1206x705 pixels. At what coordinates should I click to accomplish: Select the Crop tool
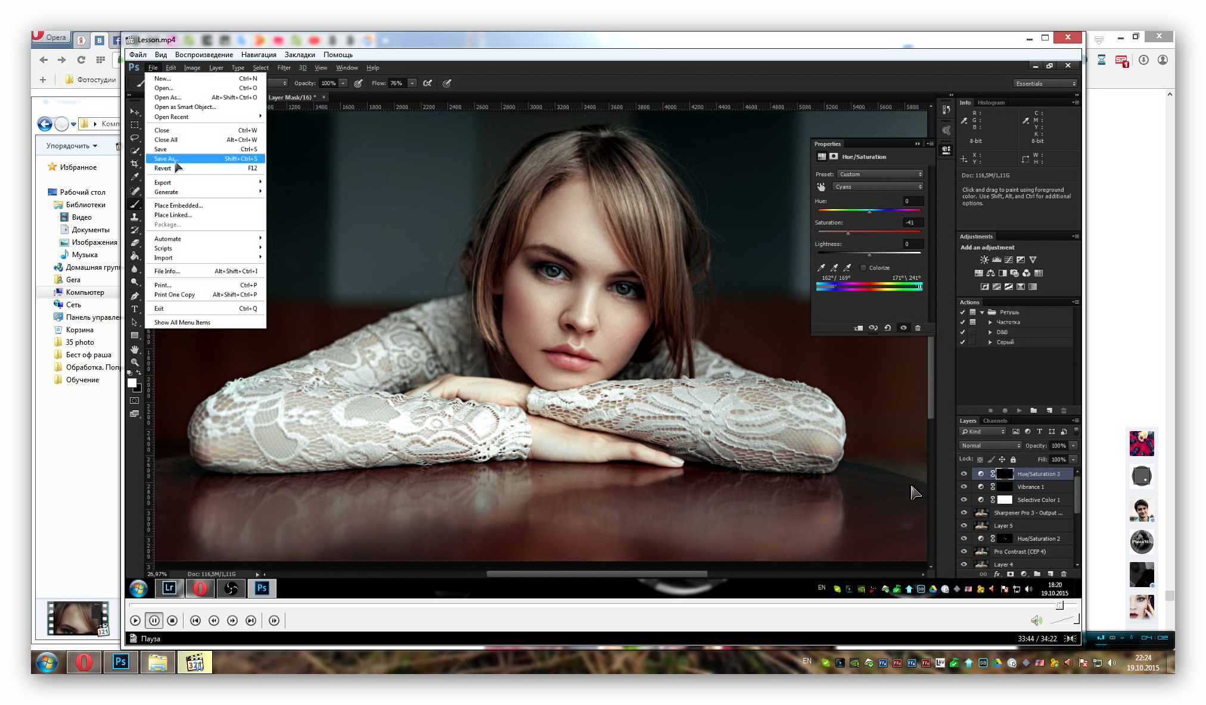pos(135,163)
